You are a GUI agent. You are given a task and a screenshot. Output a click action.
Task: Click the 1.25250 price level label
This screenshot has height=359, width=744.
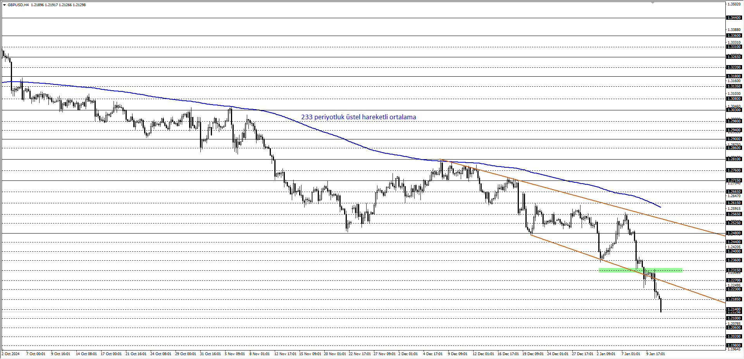click(734, 223)
